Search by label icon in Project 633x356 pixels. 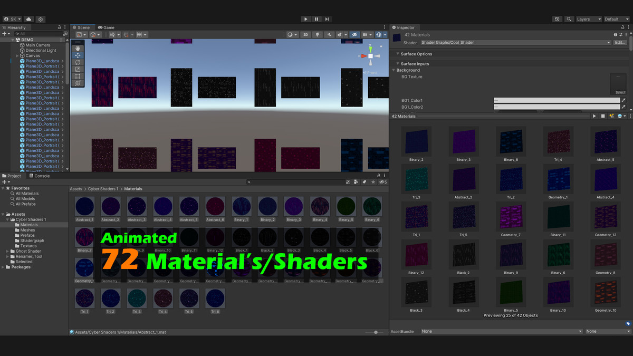click(364, 182)
